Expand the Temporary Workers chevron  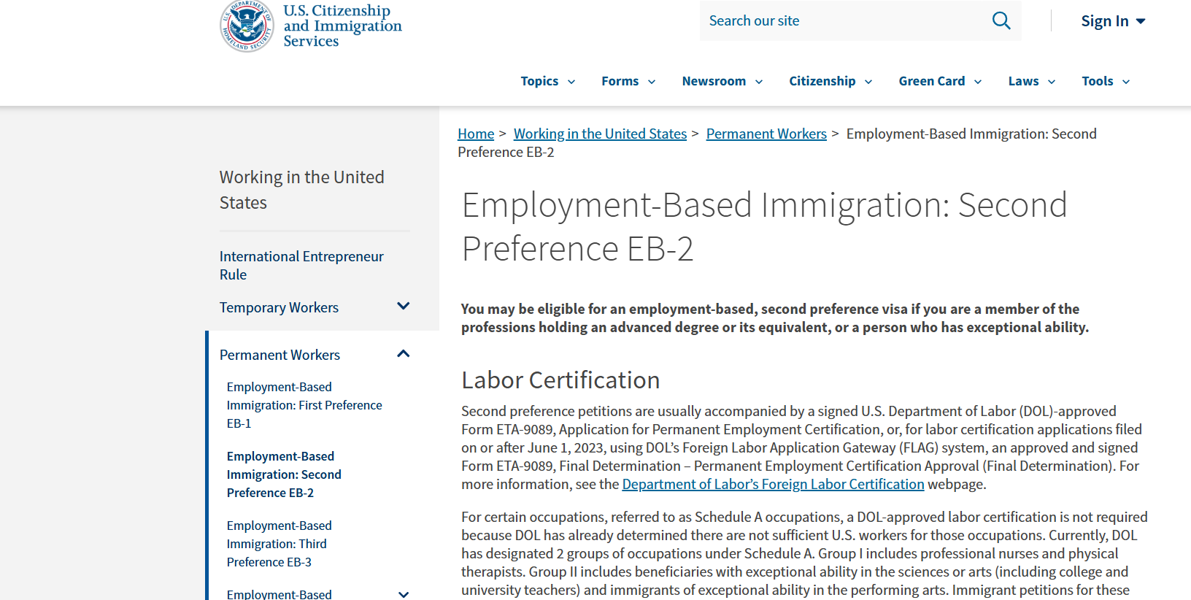coord(403,307)
